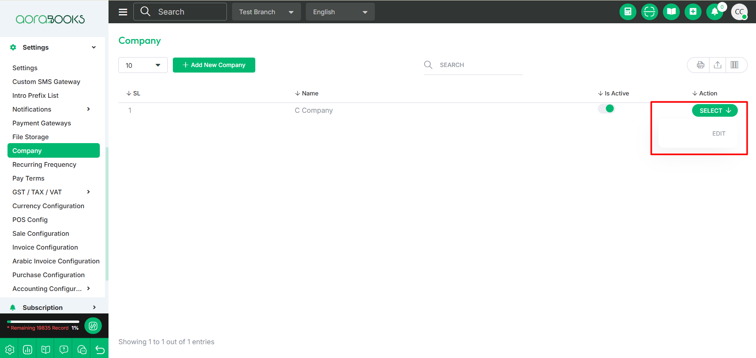Open Custom SMS Gateway settings
This screenshot has height=358, width=756.
point(46,82)
